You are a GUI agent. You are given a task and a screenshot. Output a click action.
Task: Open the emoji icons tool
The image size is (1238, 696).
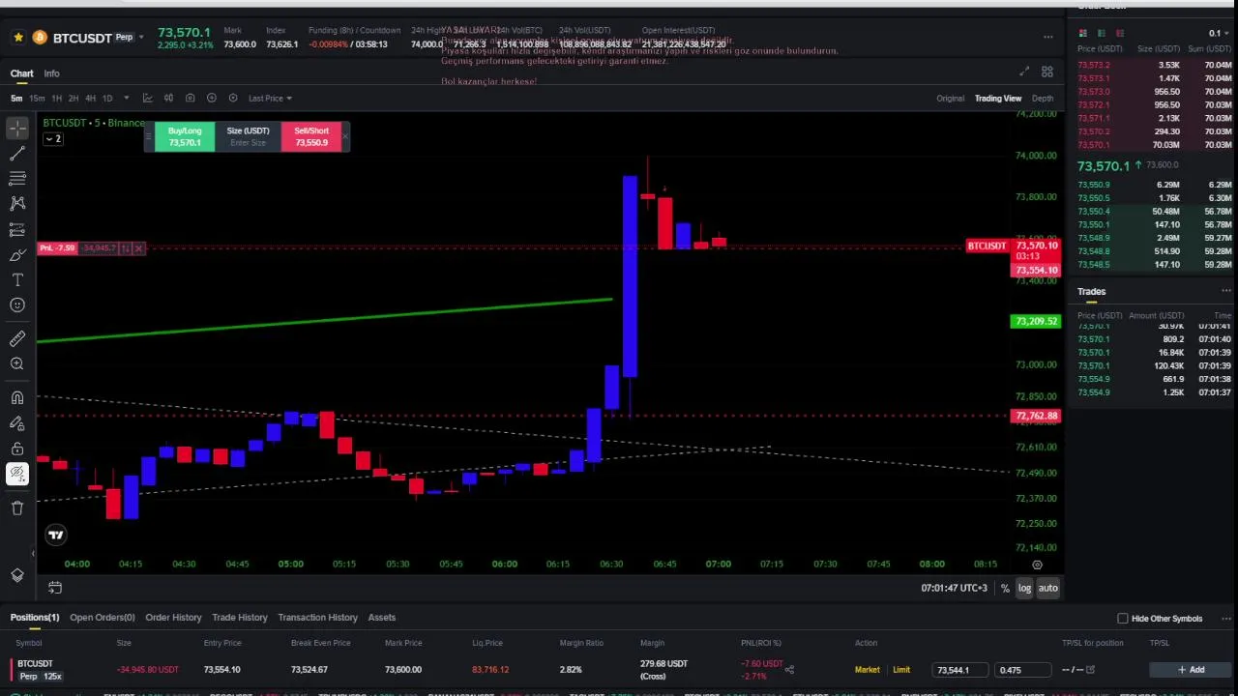tap(17, 305)
